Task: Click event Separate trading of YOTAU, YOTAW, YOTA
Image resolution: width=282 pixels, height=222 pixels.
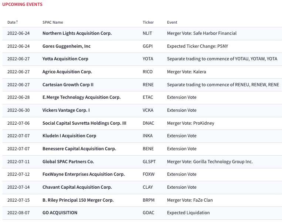Action: [x=222, y=59]
